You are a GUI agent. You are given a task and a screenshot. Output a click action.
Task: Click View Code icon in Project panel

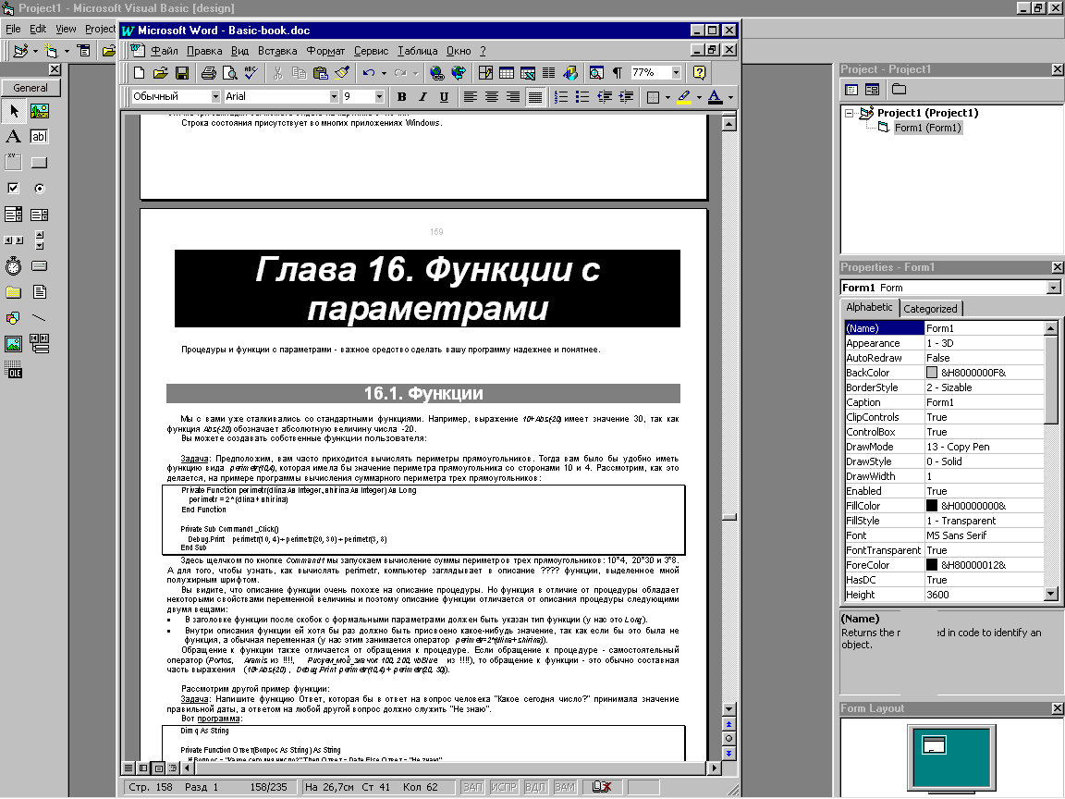(x=851, y=90)
